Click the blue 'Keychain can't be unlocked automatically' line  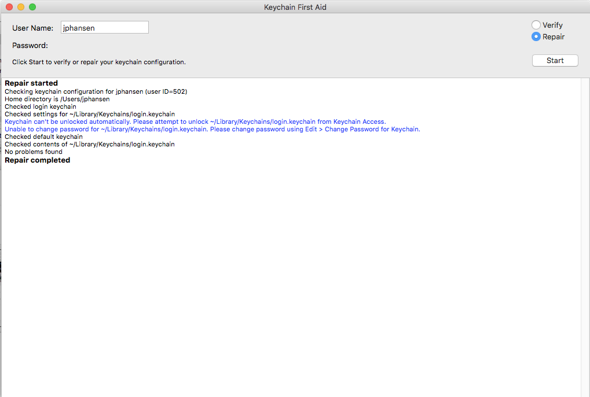(195, 122)
